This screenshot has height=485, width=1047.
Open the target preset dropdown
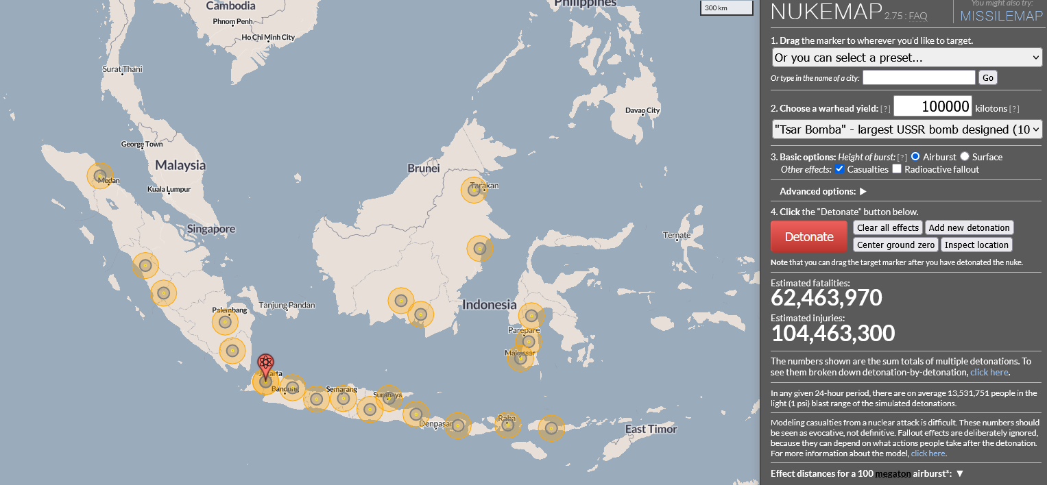(906, 58)
